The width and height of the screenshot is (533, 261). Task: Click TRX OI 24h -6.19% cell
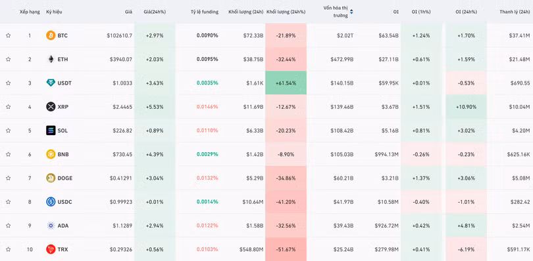(466, 249)
